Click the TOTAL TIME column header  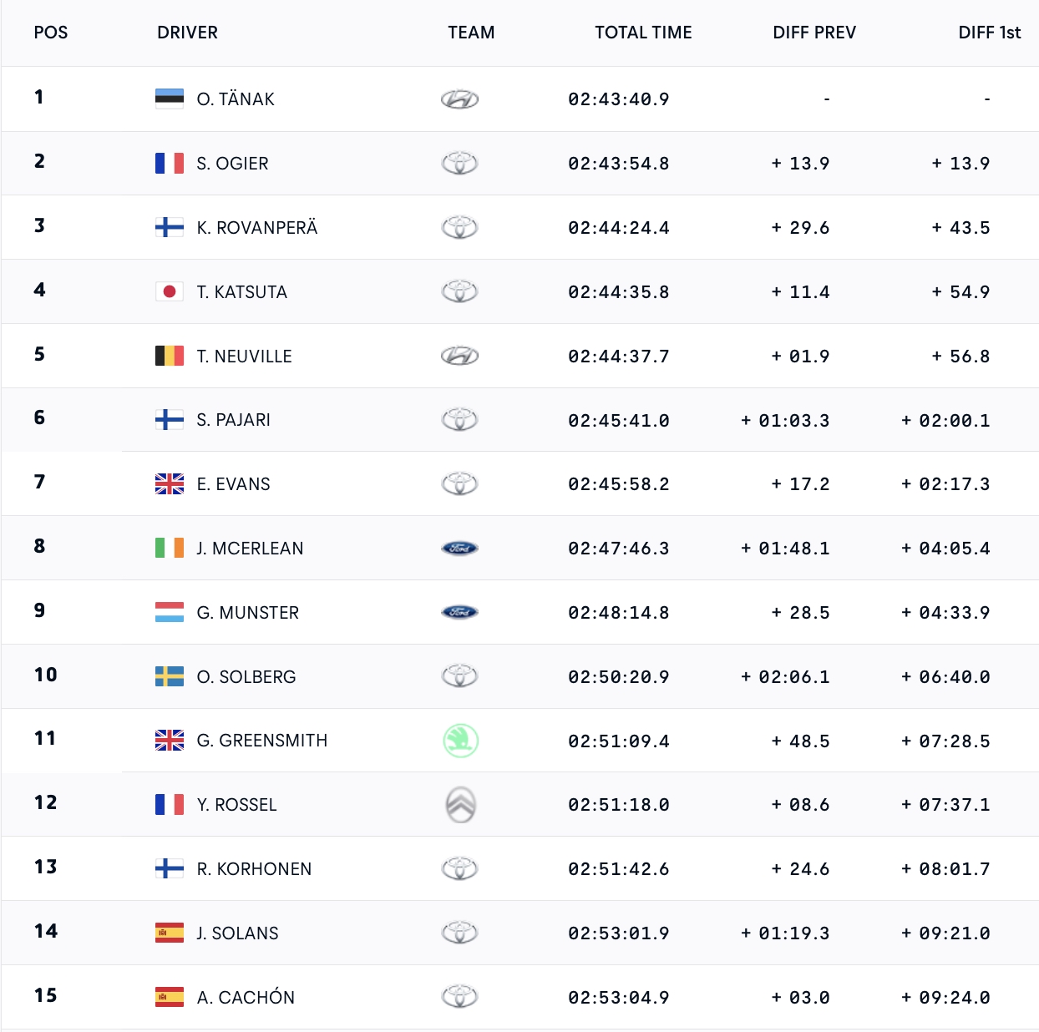[643, 33]
